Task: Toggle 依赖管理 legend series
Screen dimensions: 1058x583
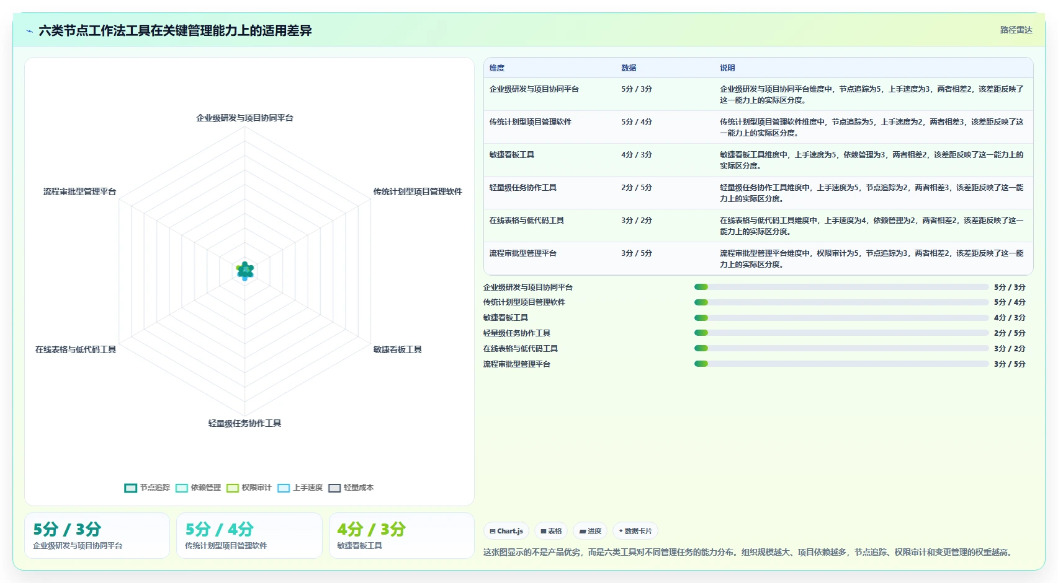Action: pyautogui.click(x=198, y=488)
